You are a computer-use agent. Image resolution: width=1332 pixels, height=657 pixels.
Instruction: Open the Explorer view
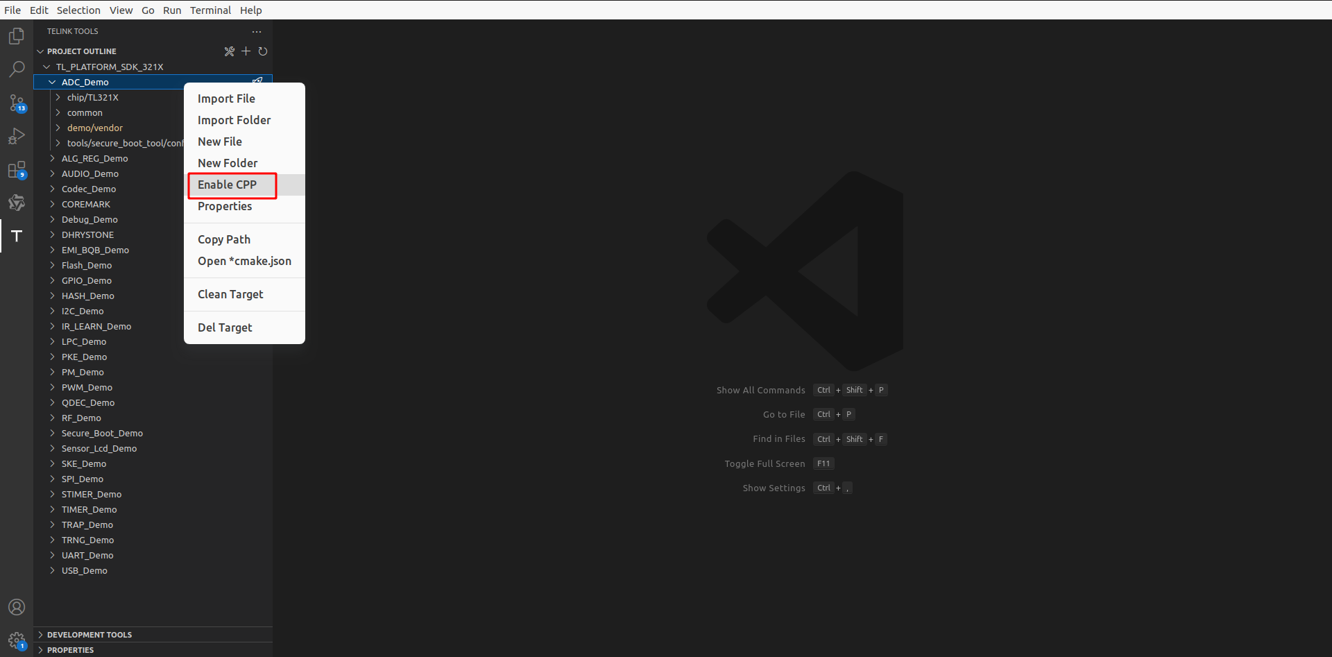click(16, 36)
